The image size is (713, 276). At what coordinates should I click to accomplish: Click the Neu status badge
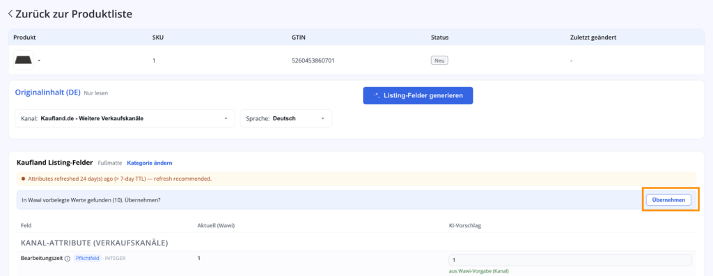point(439,60)
